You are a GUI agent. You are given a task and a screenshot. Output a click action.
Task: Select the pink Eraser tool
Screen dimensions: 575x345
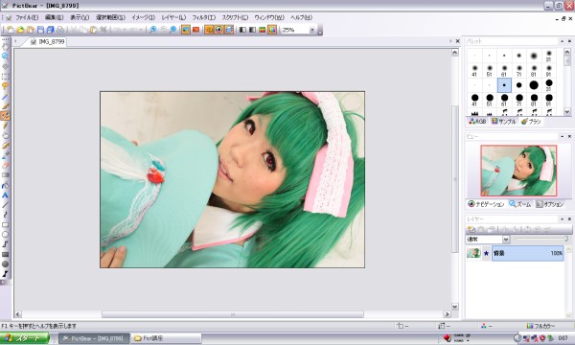5,166
